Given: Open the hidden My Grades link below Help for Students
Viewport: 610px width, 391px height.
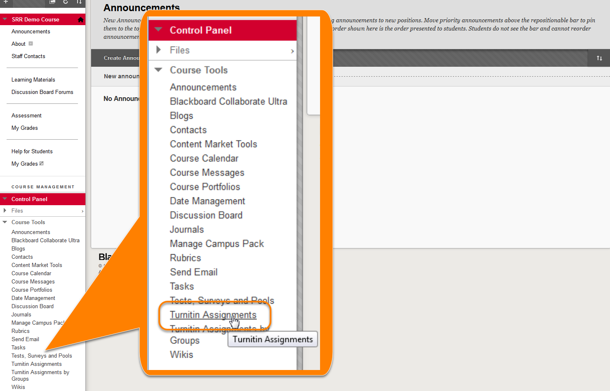Looking at the screenshot, I should pyautogui.click(x=25, y=164).
